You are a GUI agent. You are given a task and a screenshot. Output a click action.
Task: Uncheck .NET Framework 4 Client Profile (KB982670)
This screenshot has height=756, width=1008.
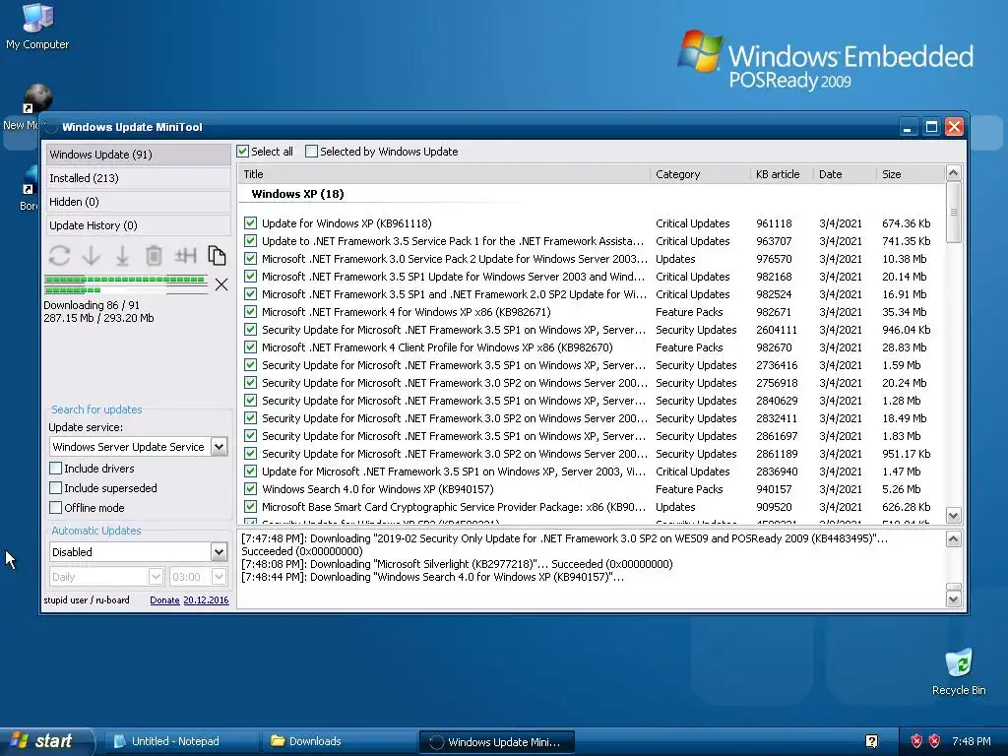(x=251, y=347)
